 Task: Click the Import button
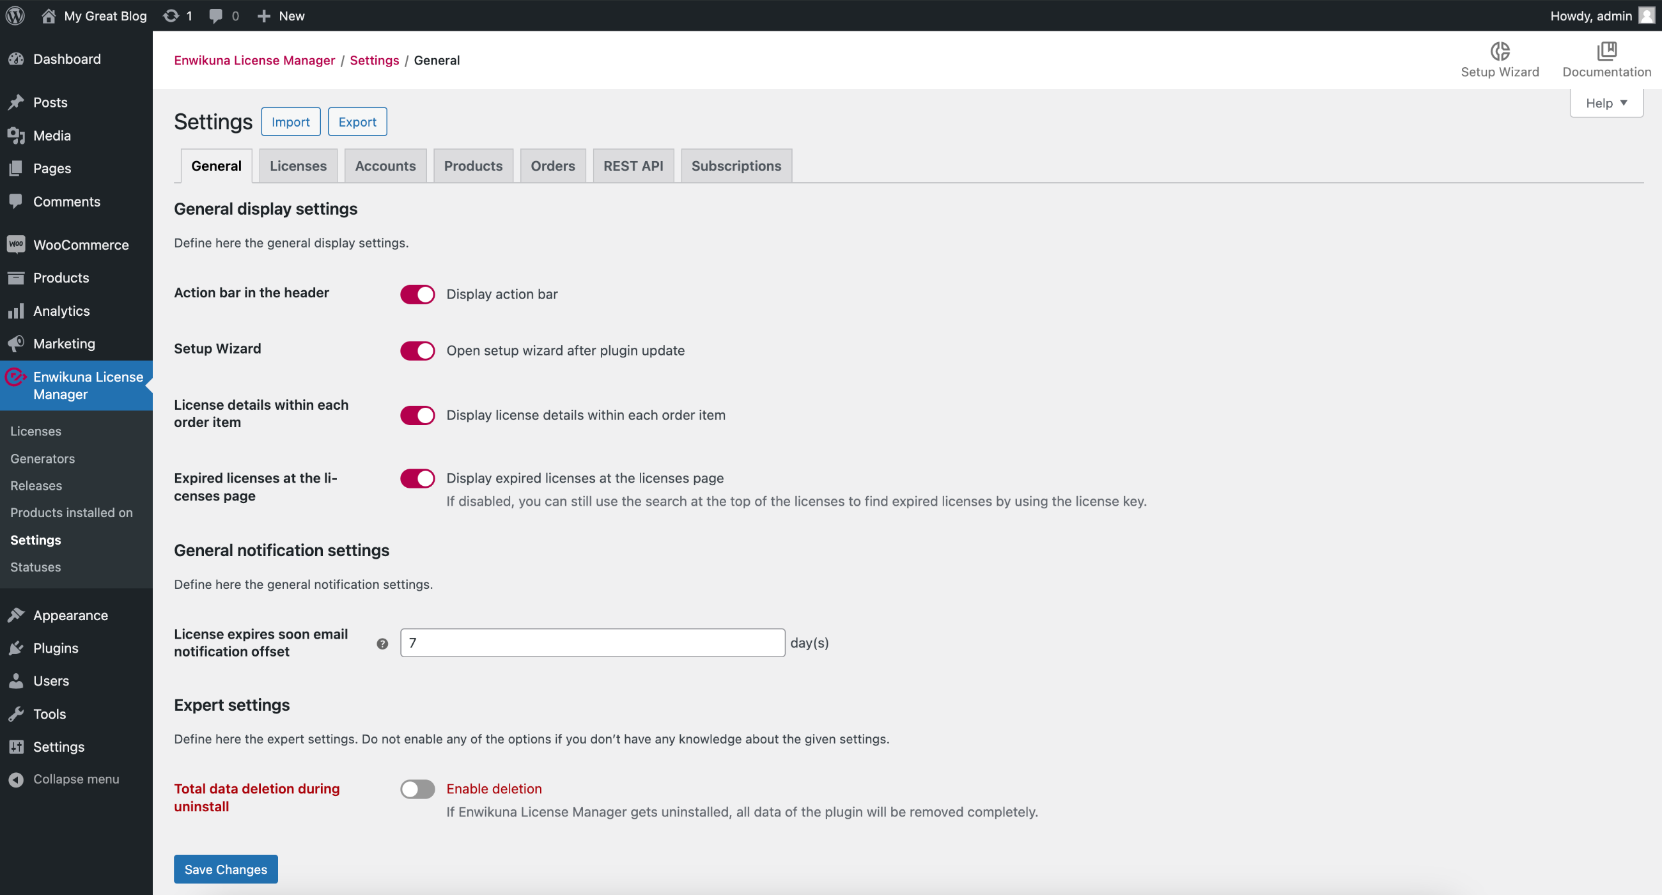(290, 121)
